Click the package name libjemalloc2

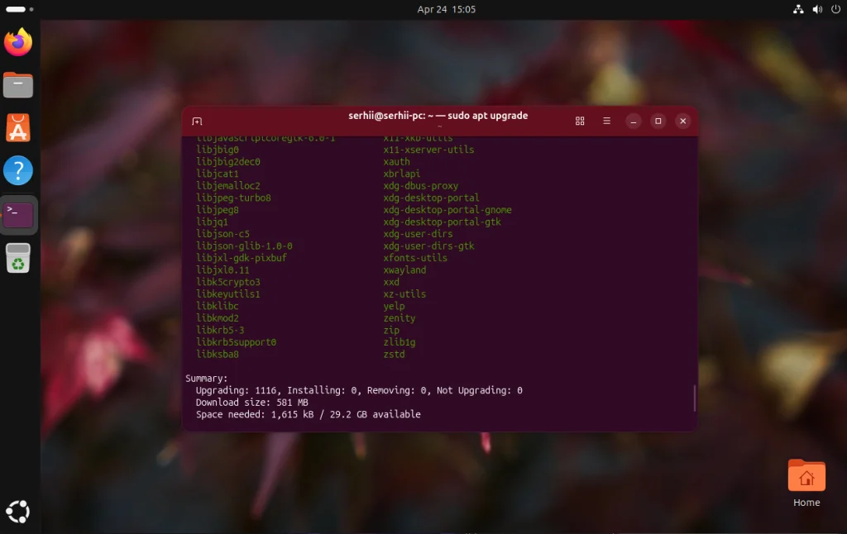228,186
